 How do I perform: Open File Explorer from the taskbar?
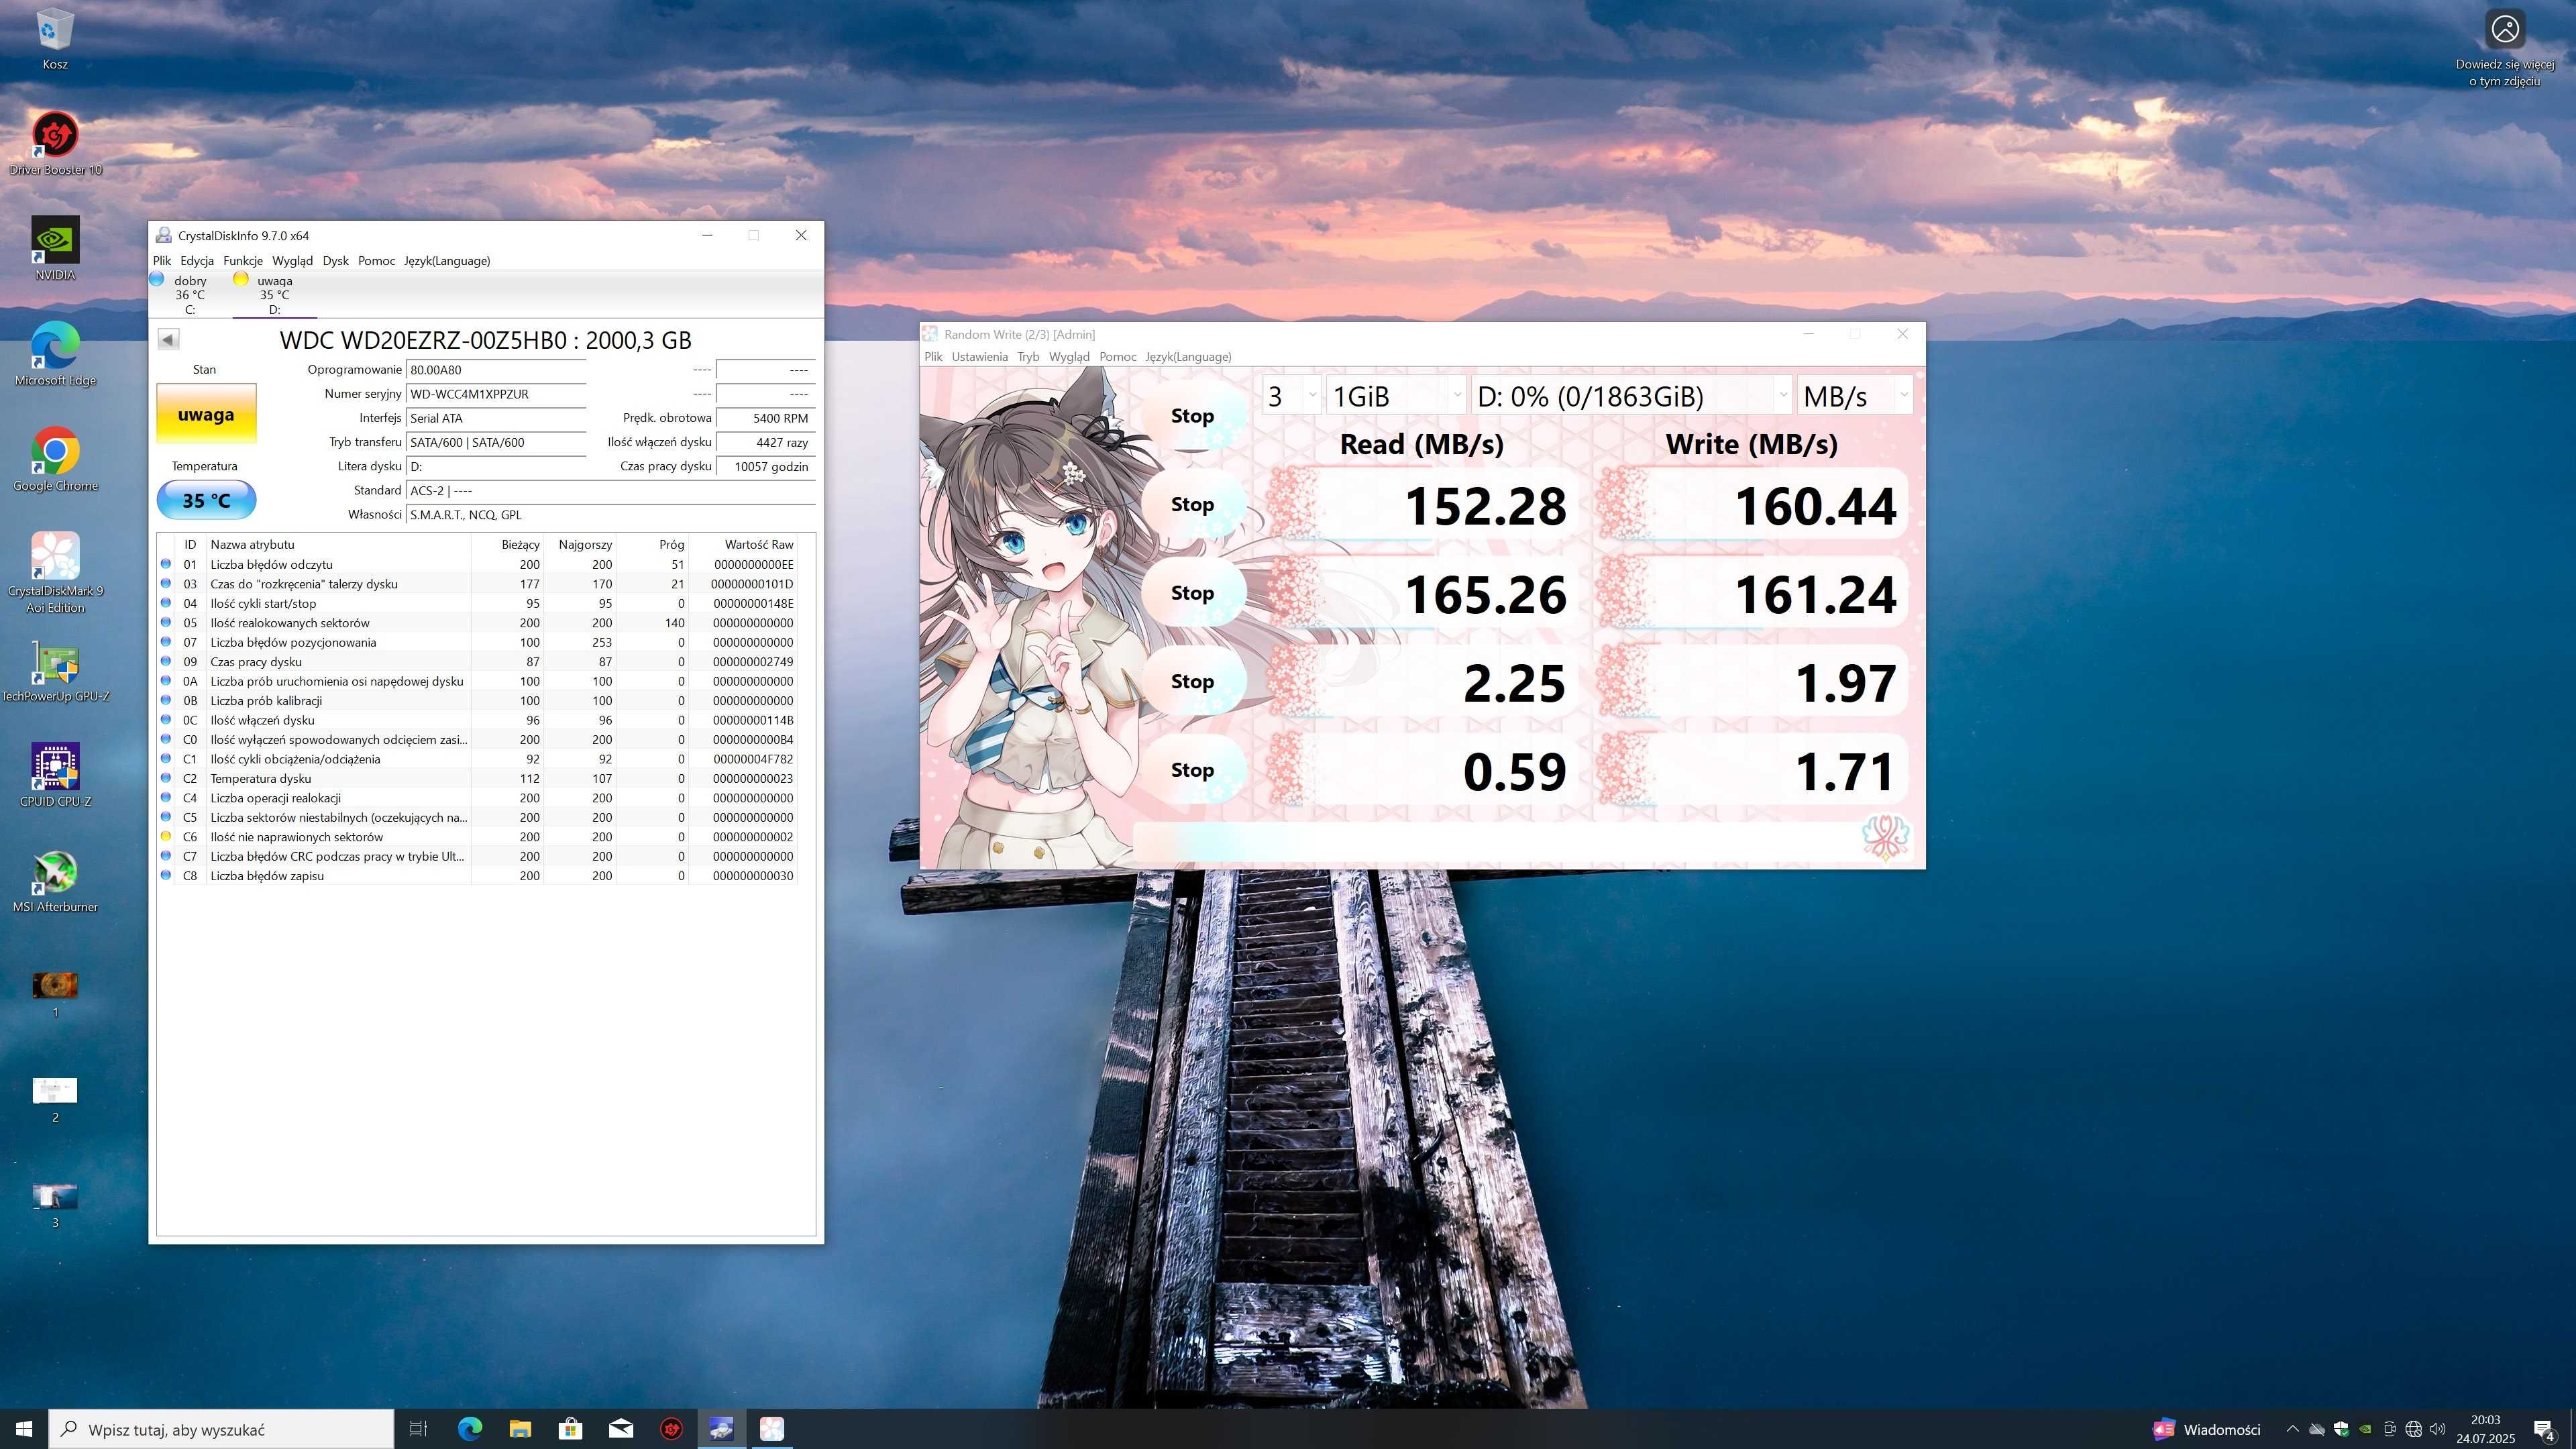coord(520,1429)
